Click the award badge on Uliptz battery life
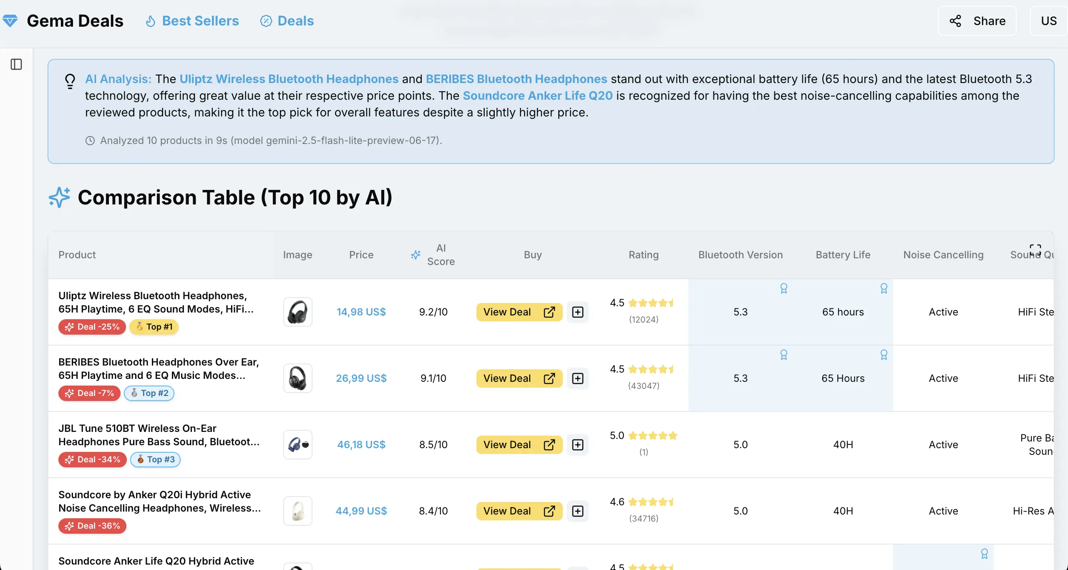 [884, 288]
